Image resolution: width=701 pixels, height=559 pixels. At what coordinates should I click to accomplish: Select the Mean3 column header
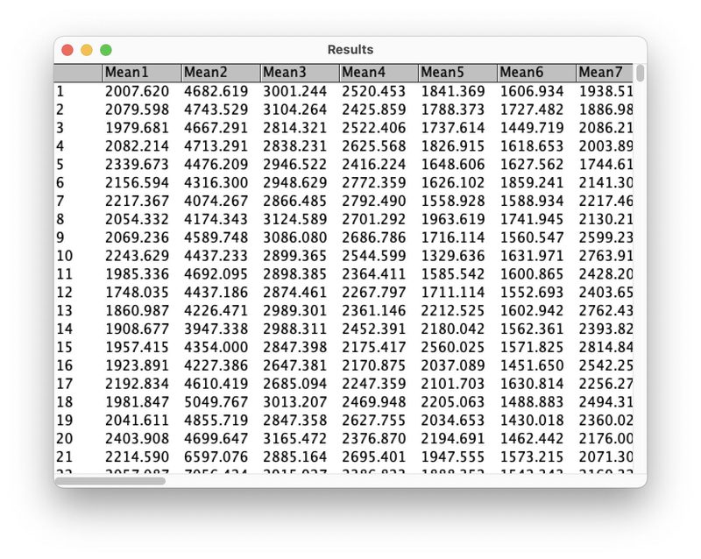(x=300, y=73)
